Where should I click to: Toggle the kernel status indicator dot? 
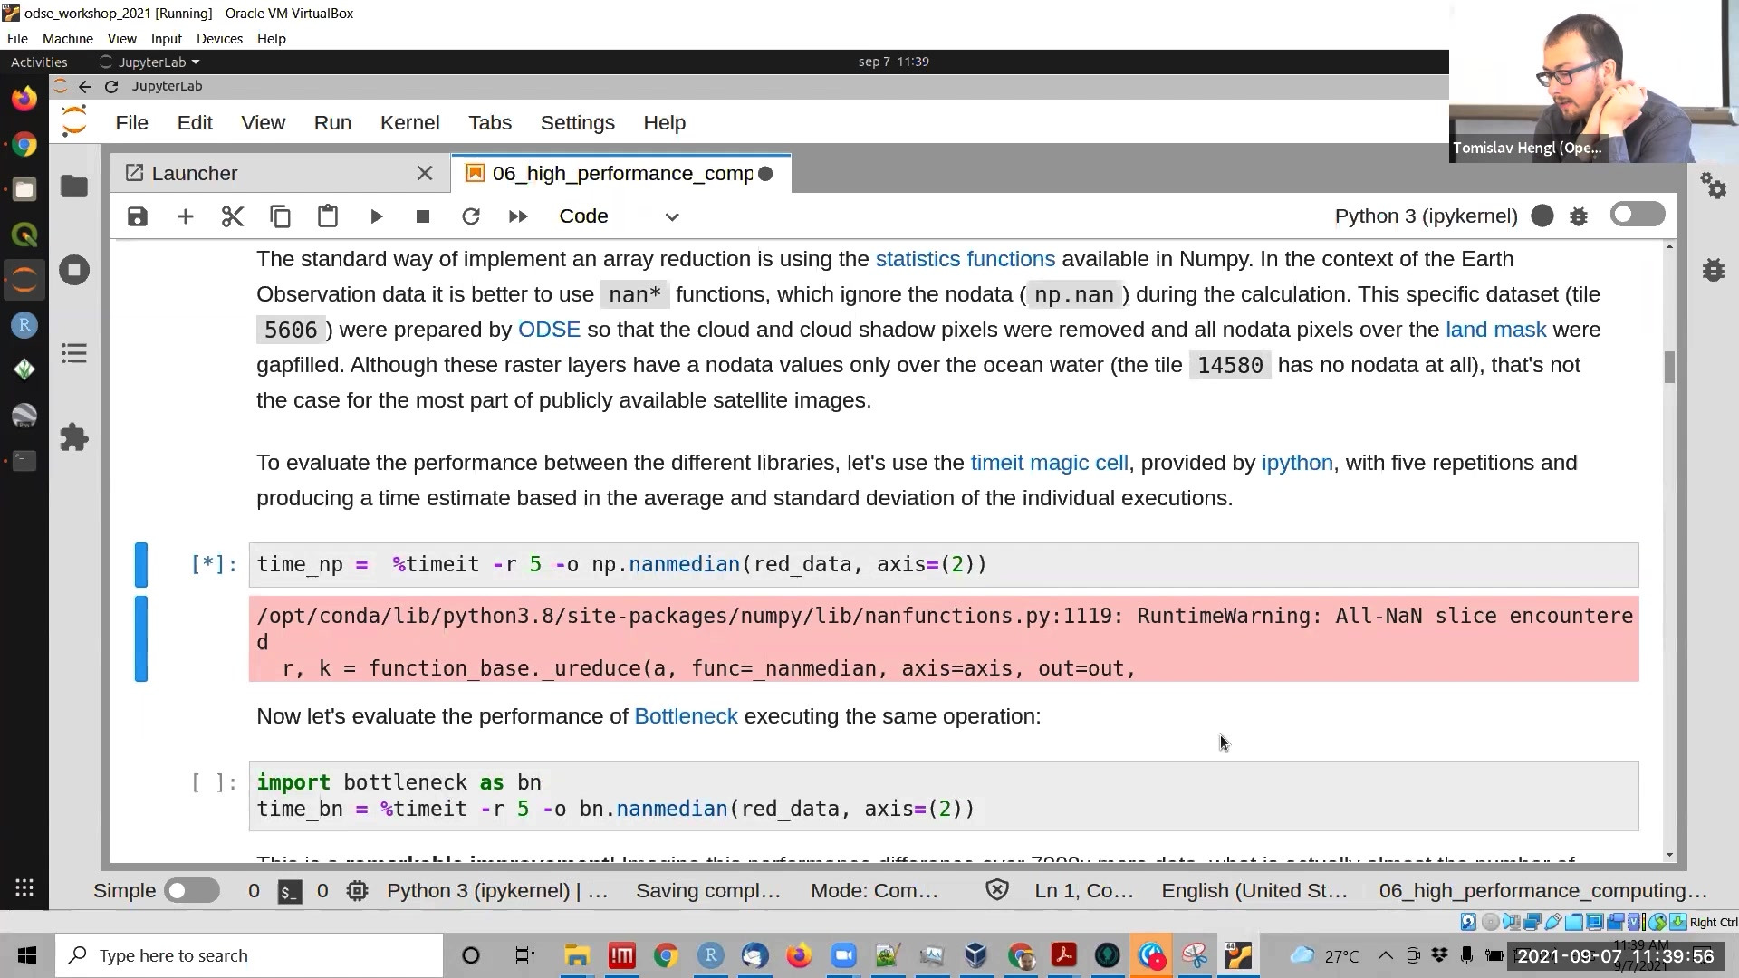(x=1542, y=216)
